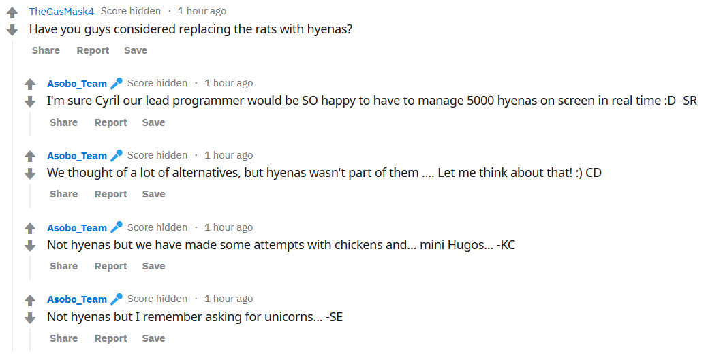Open TheGasMask4's user profile
This screenshot has height=362, width=708.
click(x=61, y=11)
